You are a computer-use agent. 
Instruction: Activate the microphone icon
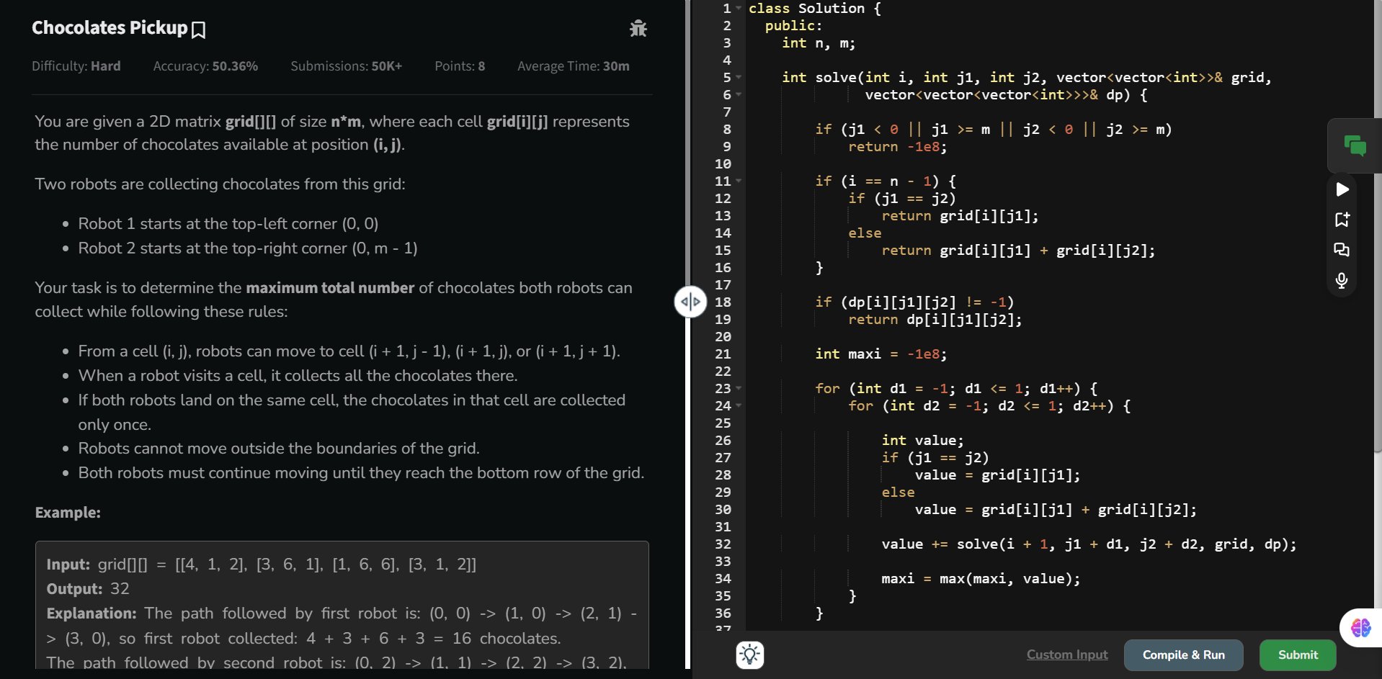(x=1342, y=280)
